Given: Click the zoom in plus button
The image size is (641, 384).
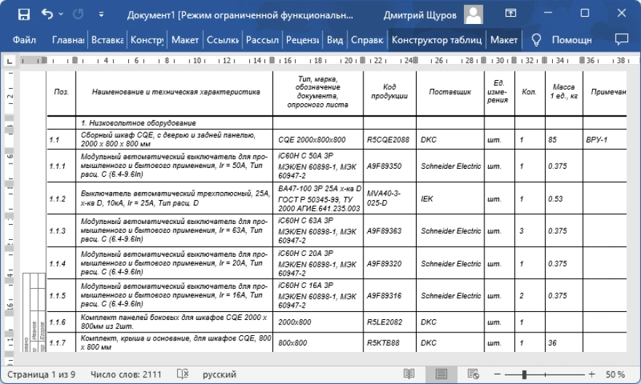Looking at the screenshot, I should [x=590, y=375].
